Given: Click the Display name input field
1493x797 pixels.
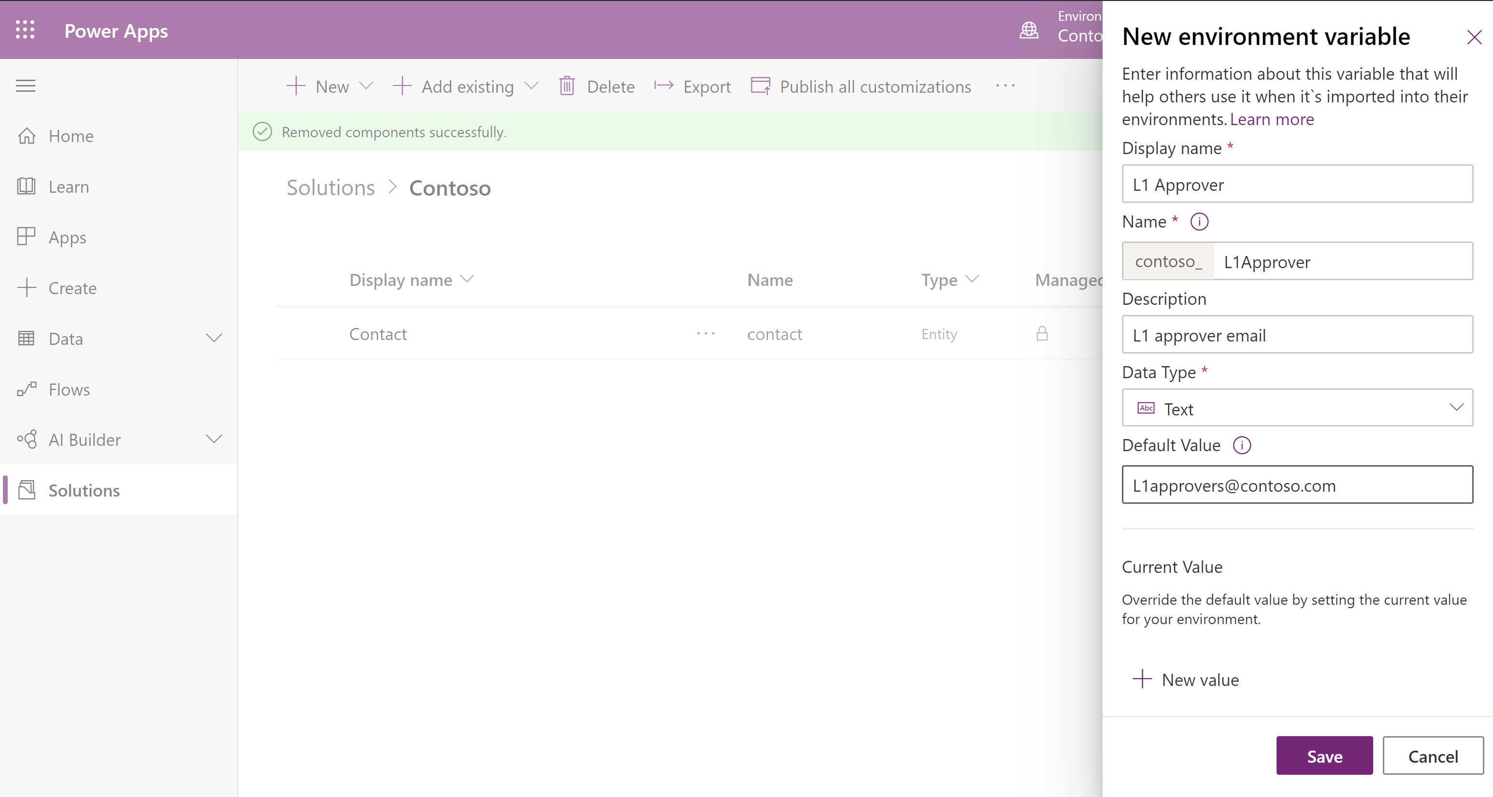Looking at the screenshot, I should click(1296, 185).
